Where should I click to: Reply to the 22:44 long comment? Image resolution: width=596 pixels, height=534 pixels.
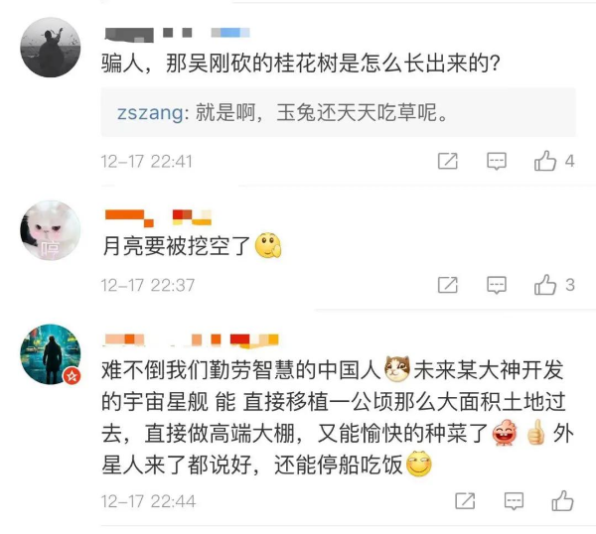tap(514, 501)
